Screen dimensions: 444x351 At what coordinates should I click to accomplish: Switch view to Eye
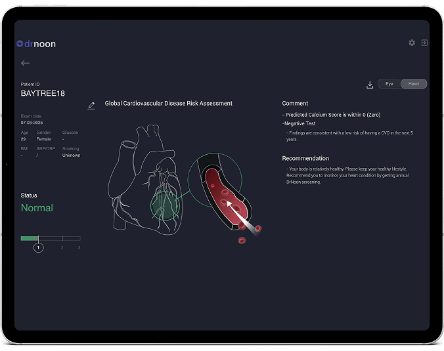[x=389, y=84]
